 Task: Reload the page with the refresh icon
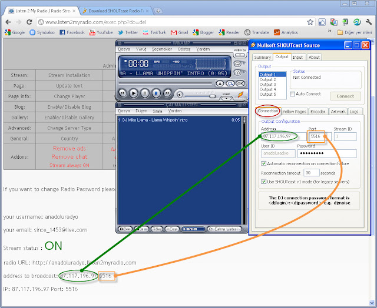pos(29,22)
